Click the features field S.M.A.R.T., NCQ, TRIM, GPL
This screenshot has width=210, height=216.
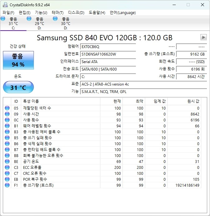pos(143,91)
